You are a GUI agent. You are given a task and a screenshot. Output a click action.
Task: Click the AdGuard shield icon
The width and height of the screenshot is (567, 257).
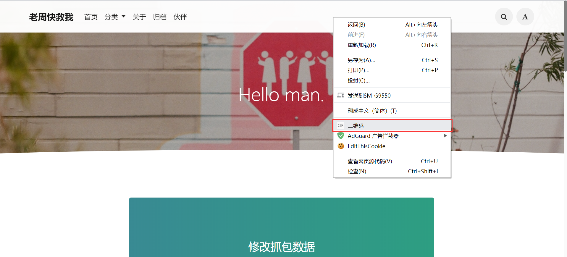[341, 136]
